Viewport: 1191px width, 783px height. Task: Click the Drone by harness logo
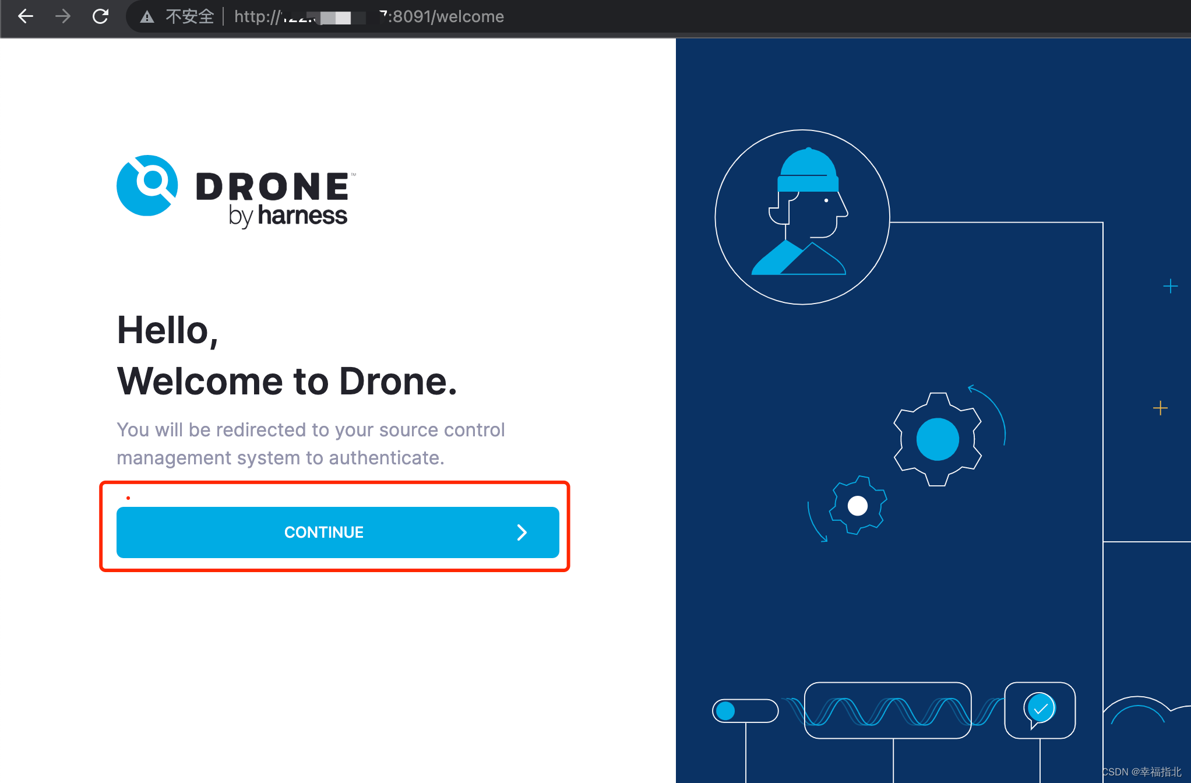(236, 192)
